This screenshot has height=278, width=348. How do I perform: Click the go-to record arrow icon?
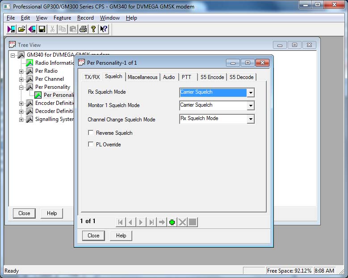(x=162, y=222)
